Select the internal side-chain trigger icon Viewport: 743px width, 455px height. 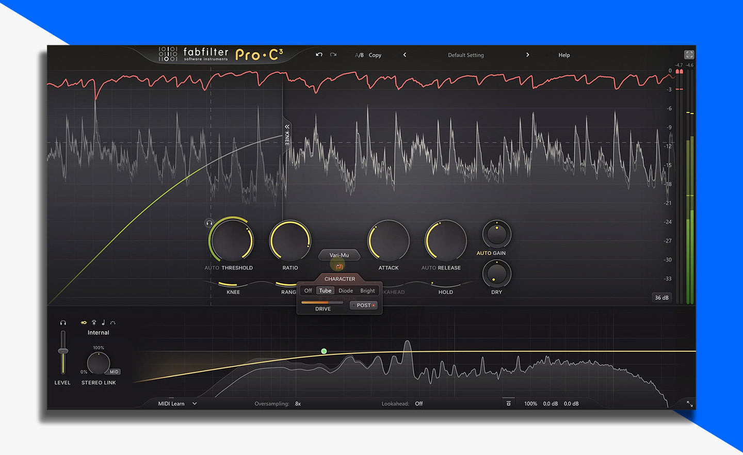[x=84, y=322]
